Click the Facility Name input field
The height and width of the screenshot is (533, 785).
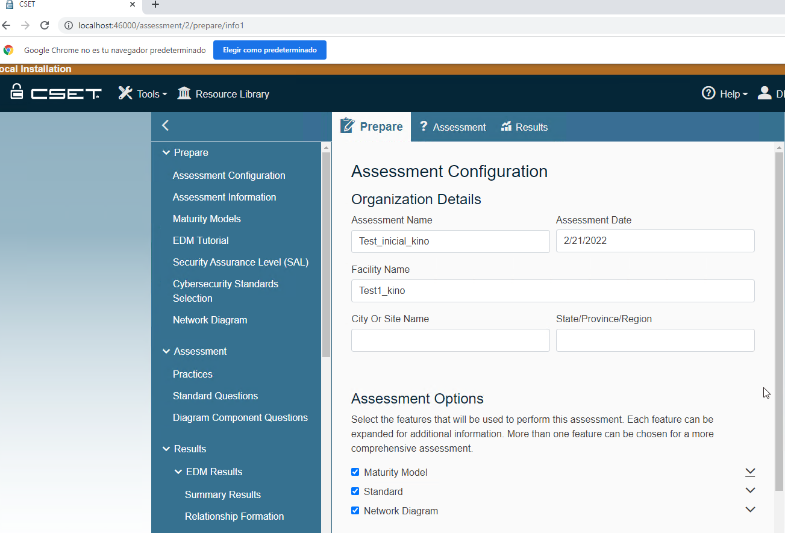[552, 291]
